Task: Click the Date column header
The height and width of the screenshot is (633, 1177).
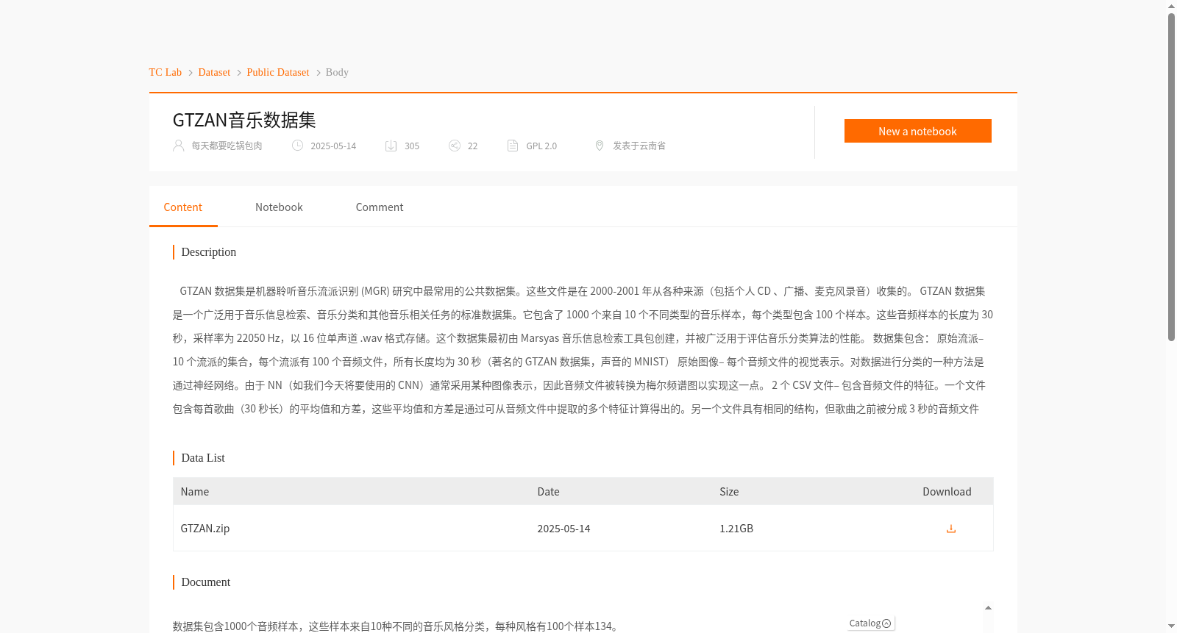Action: pos(548,492)
